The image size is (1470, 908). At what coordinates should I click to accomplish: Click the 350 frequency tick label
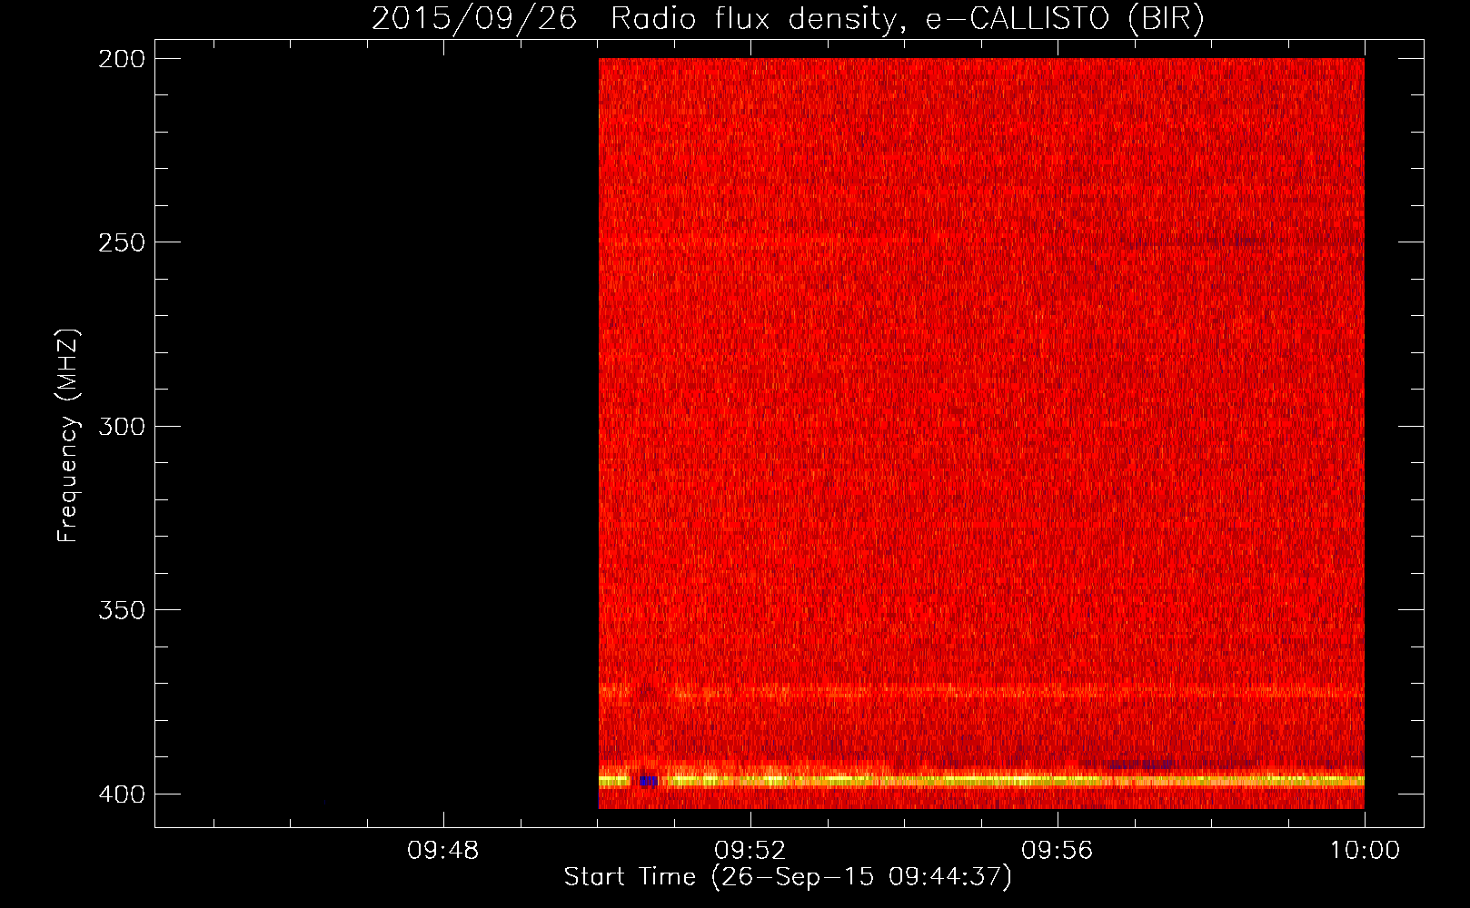[x=121, y=609]
